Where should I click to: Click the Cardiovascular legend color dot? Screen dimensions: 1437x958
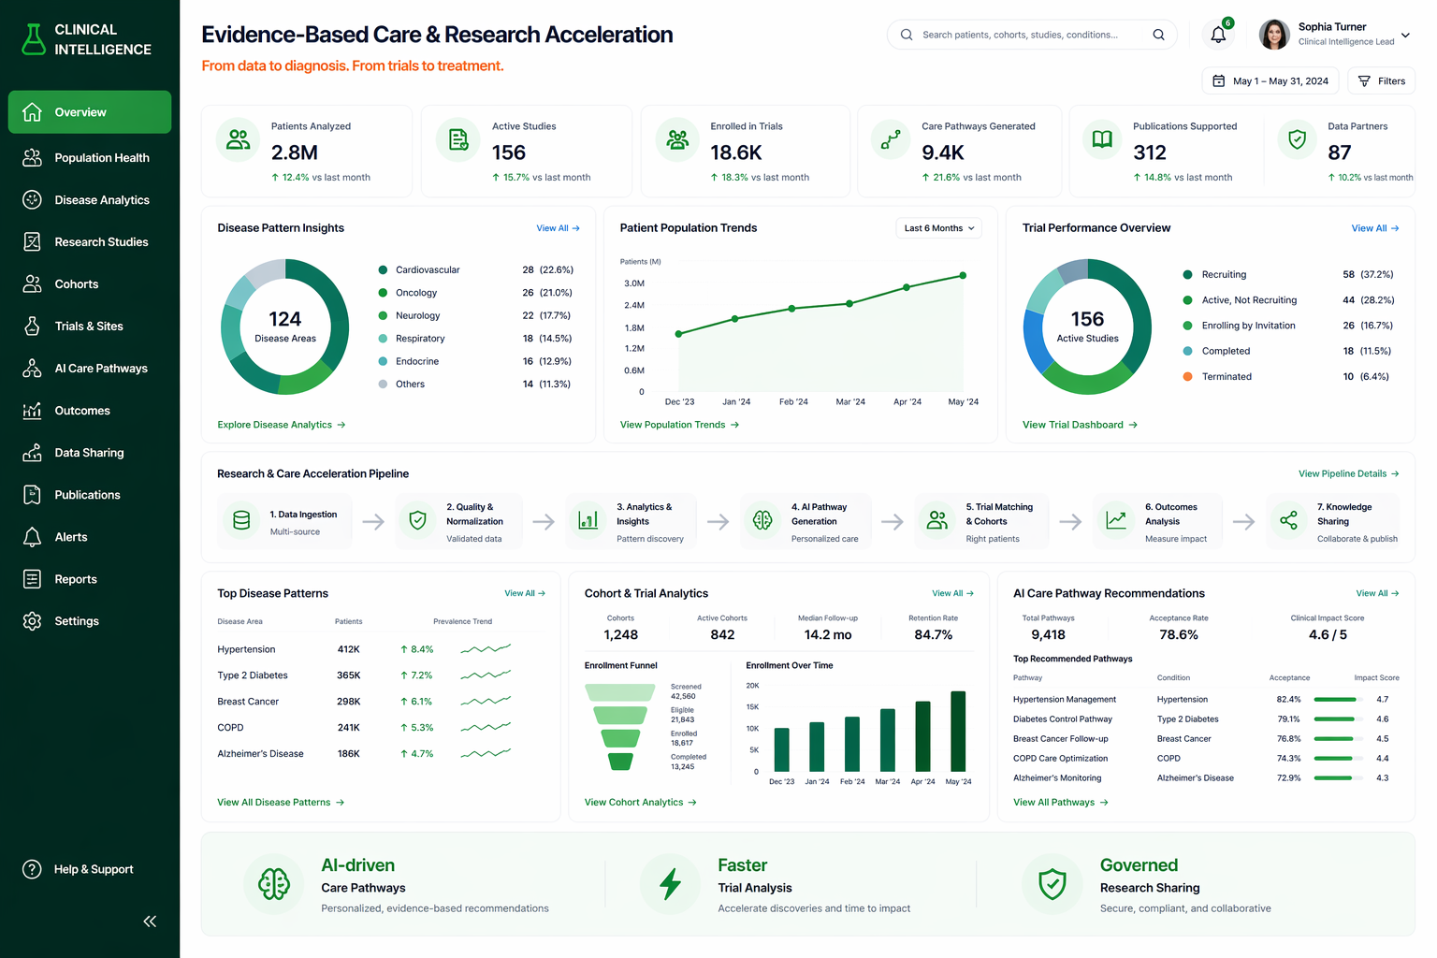click(x=383, y=269)
